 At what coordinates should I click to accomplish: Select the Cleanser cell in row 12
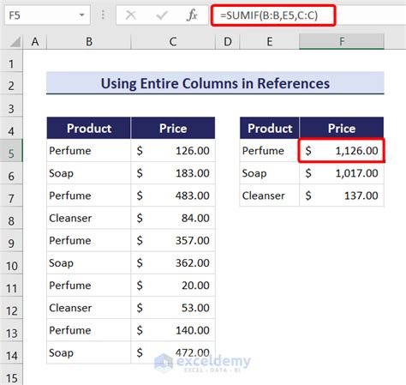point(89,308)
